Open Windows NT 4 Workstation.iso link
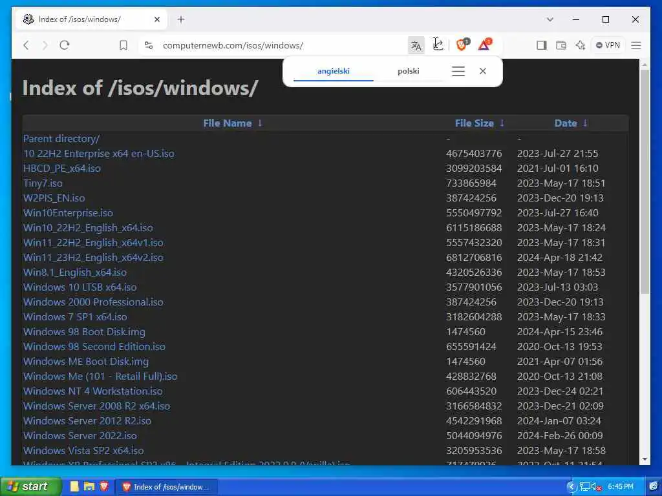This screenshot has height=496, width=662. coord(93,391)
